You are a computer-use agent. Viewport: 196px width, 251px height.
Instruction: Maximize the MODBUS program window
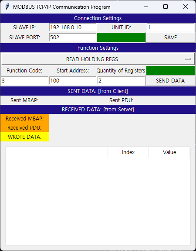[166, 7]
